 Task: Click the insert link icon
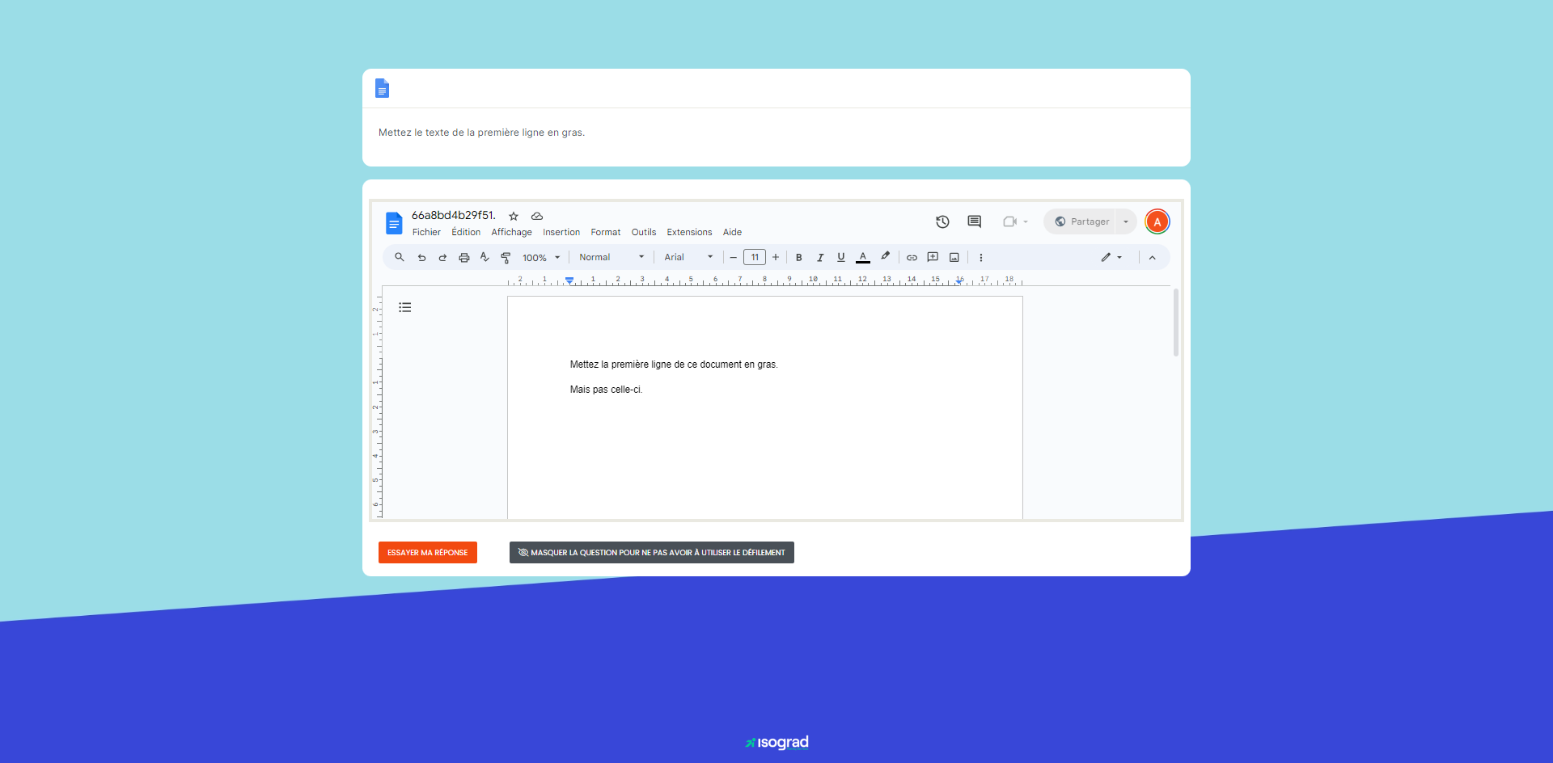[x=912, y=257]
